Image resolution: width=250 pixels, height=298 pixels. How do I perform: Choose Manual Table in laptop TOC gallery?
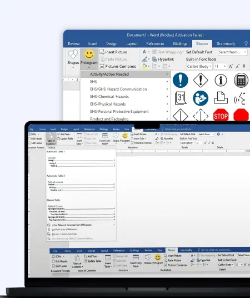coord(81,210)
